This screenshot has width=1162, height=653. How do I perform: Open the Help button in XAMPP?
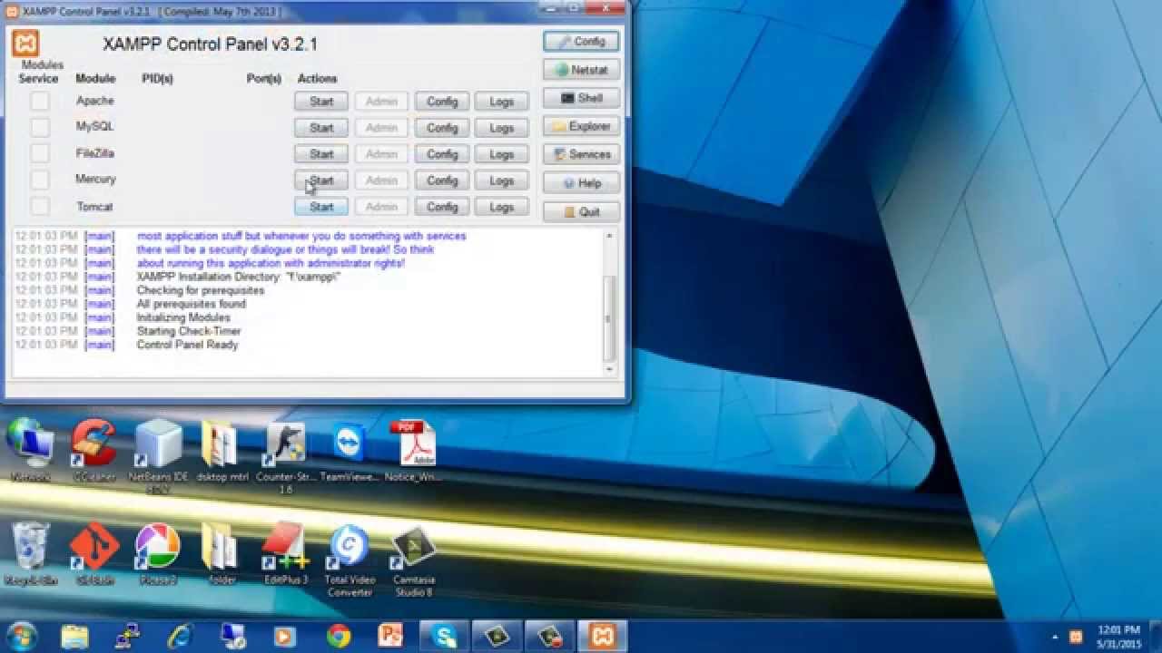582,183
